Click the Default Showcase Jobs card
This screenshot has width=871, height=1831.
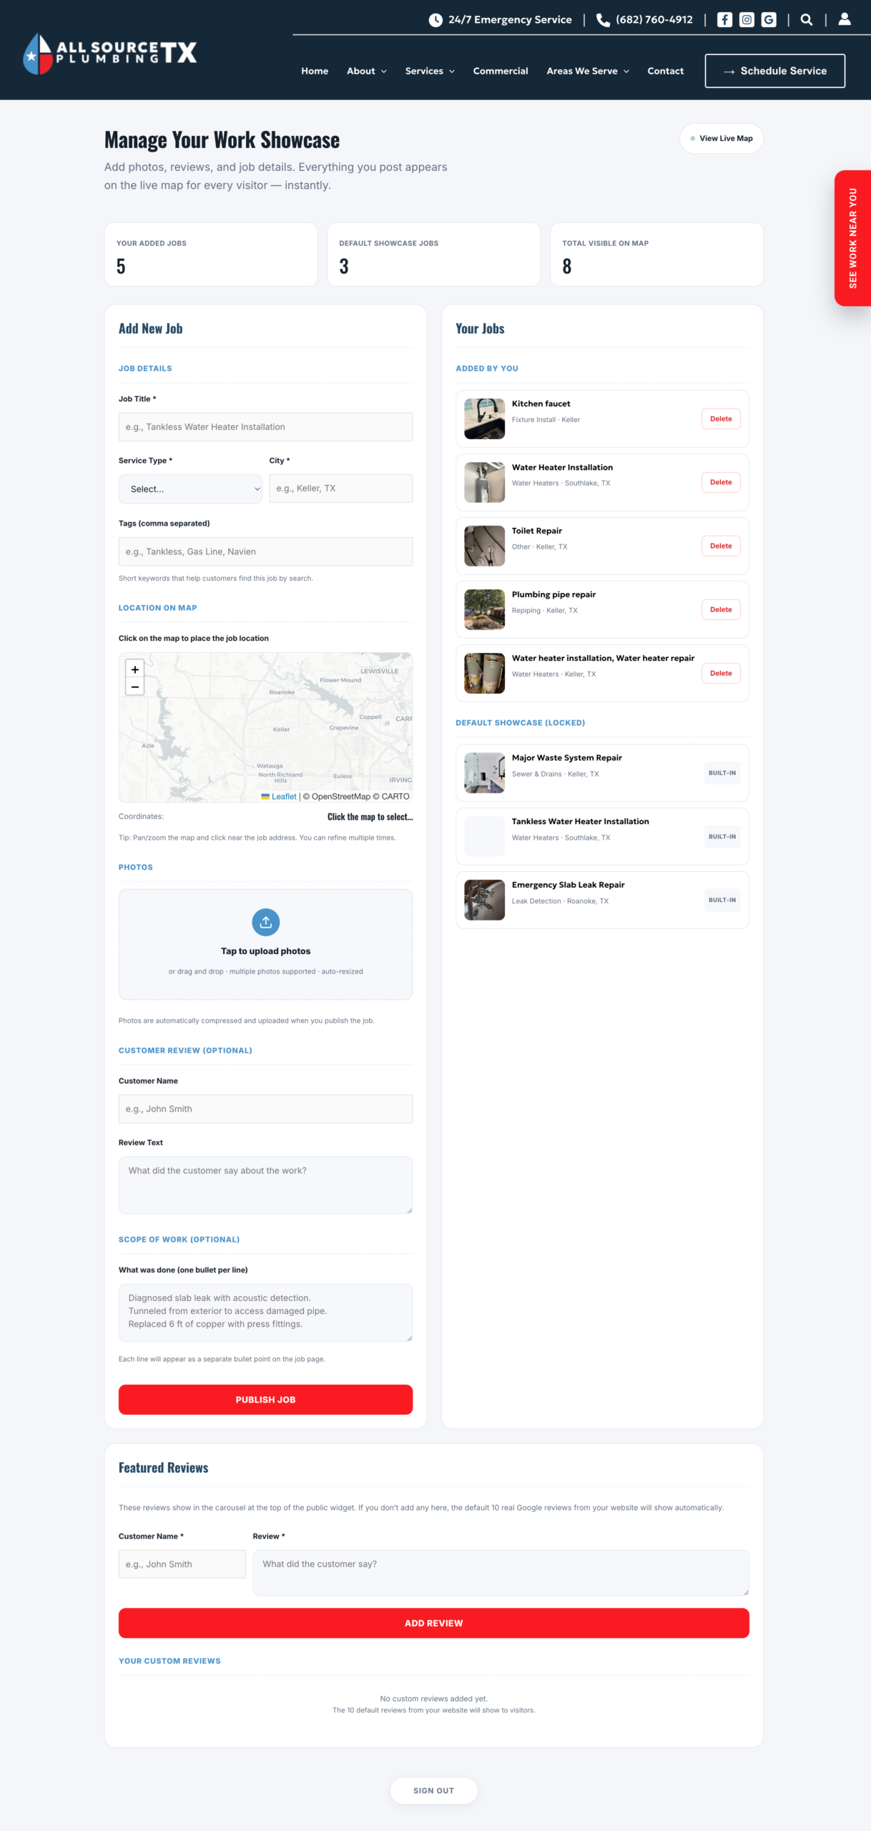(433, 255)
